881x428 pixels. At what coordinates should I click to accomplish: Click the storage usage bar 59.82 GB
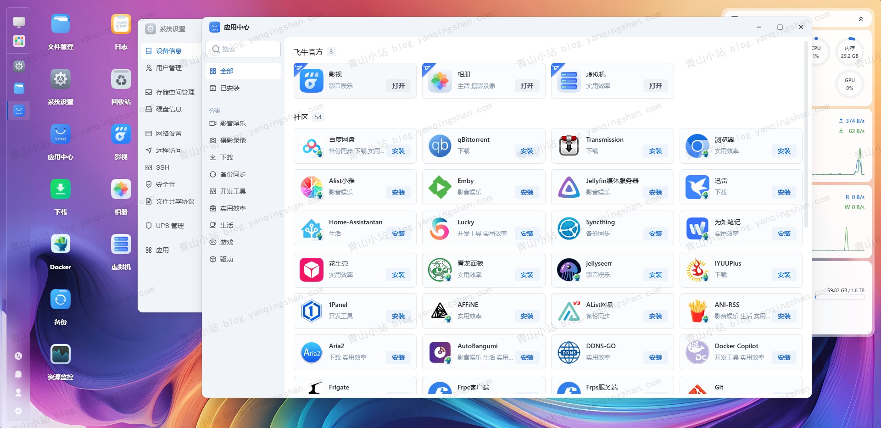click(840, 297)
